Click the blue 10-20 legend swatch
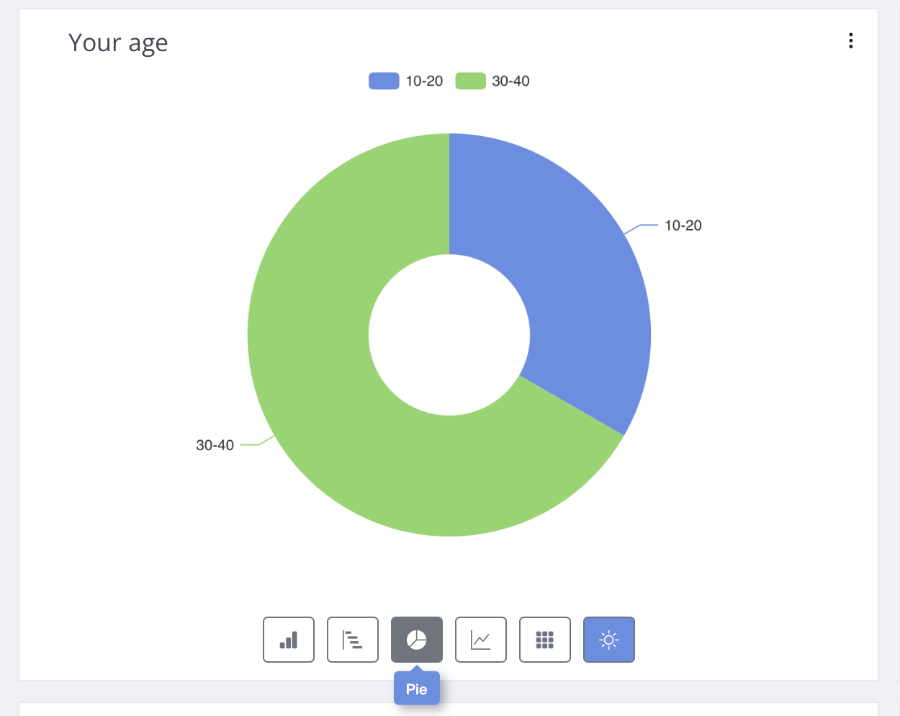This screenshot has height=716, width=900. point(384,81)
